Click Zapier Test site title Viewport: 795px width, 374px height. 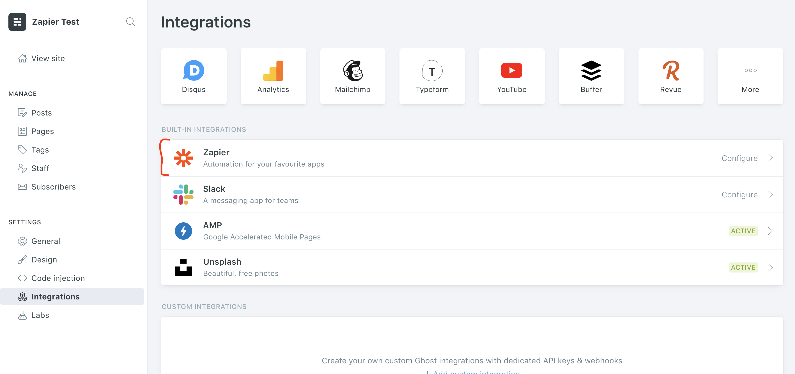pos(56,22)
